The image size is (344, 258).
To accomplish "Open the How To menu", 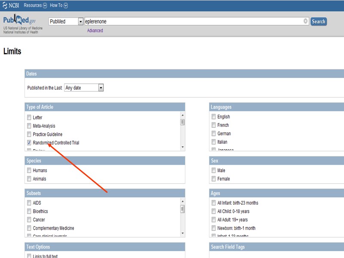I will [x=58, y=5].
